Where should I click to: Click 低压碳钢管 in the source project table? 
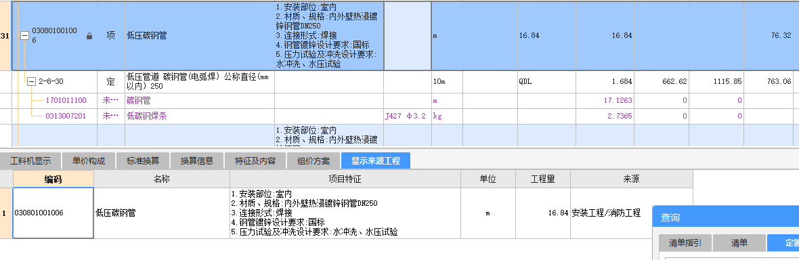(116, 213)
